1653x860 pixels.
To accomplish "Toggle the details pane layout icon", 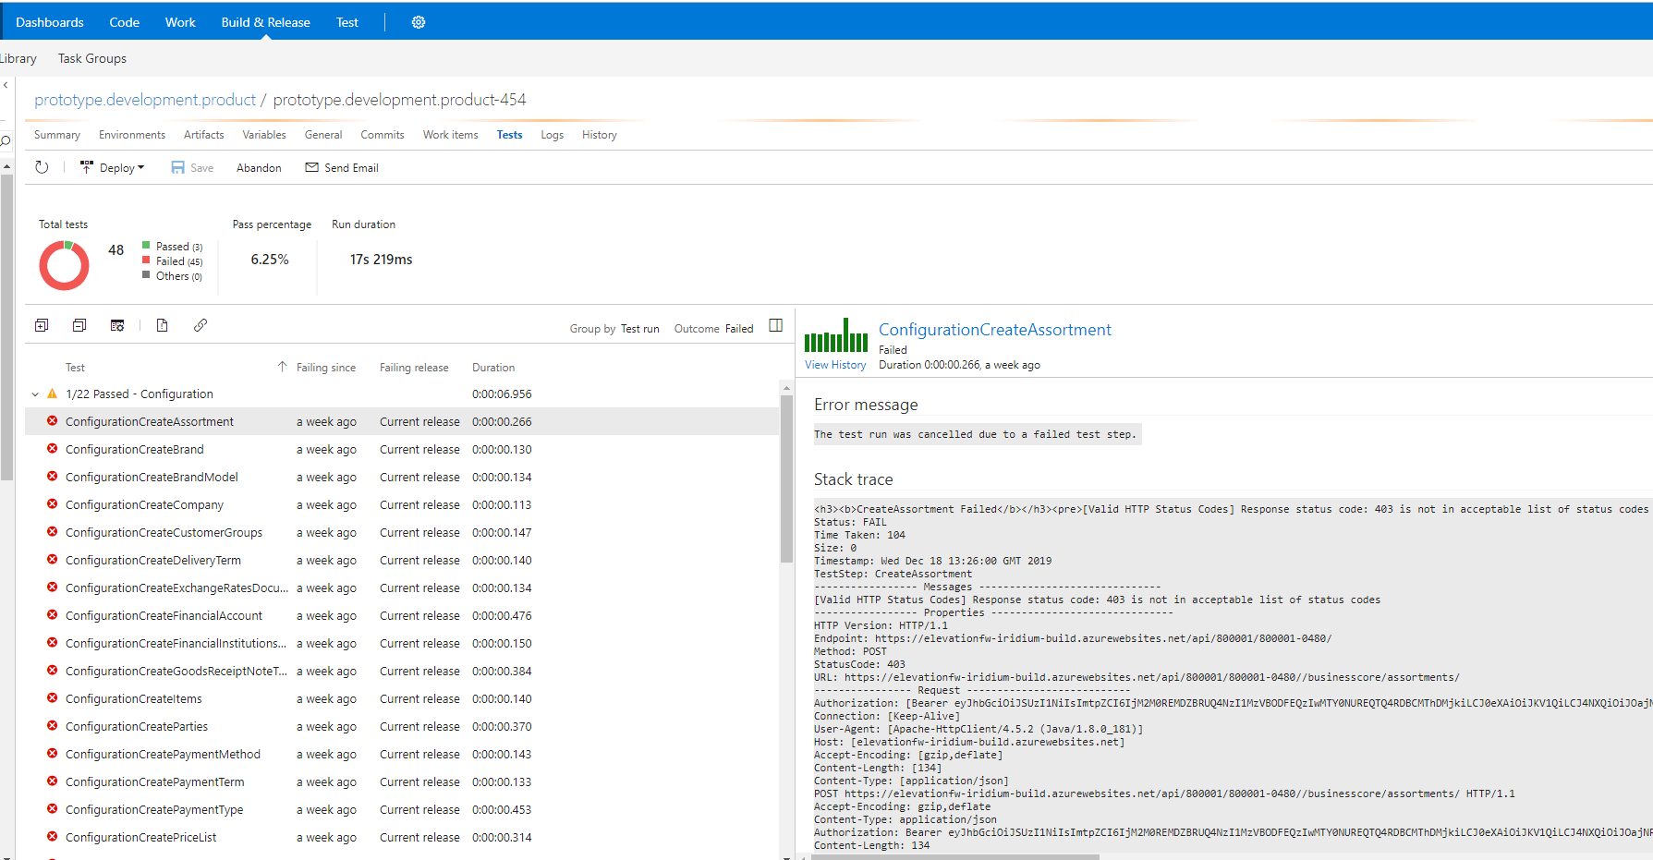I will (x=776, y=325).
